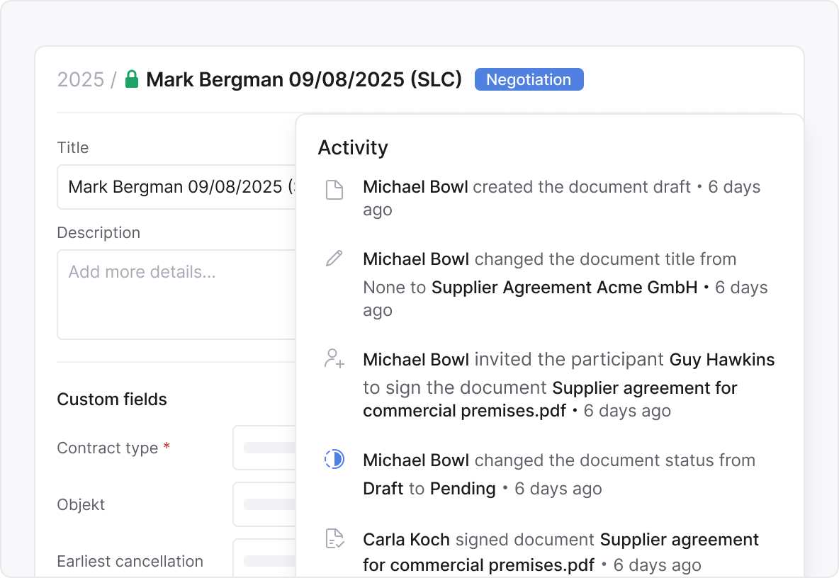This screenshot has height=578, width=839.
Task: Click the Title input field
Action: coord(176,187)
